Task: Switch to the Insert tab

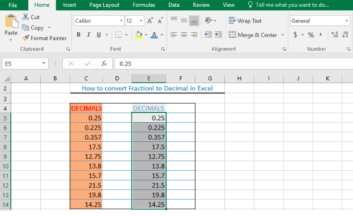Action: click(x=69, y=5)
